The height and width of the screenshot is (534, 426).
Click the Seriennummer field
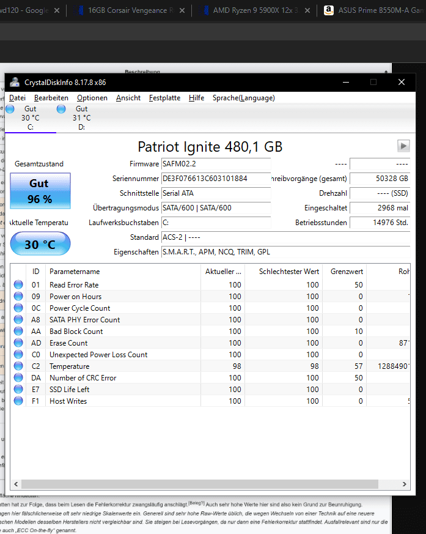tap(216, 179)
